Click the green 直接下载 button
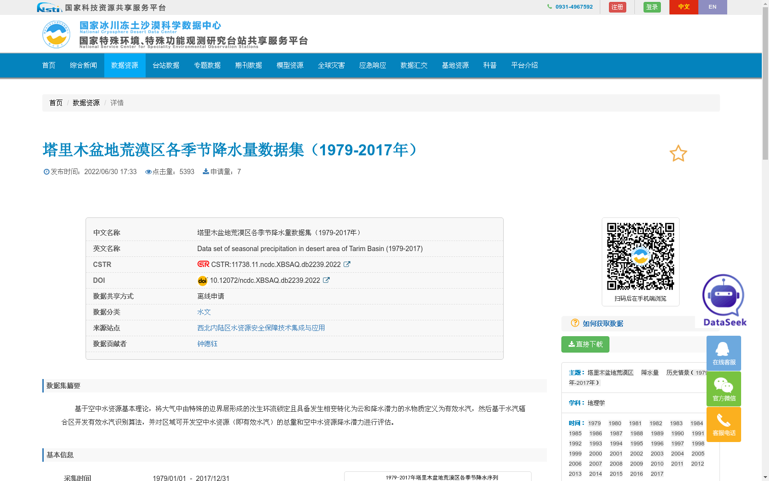Image resolution: width=769 pixels, height=481 pixels. 585,344
